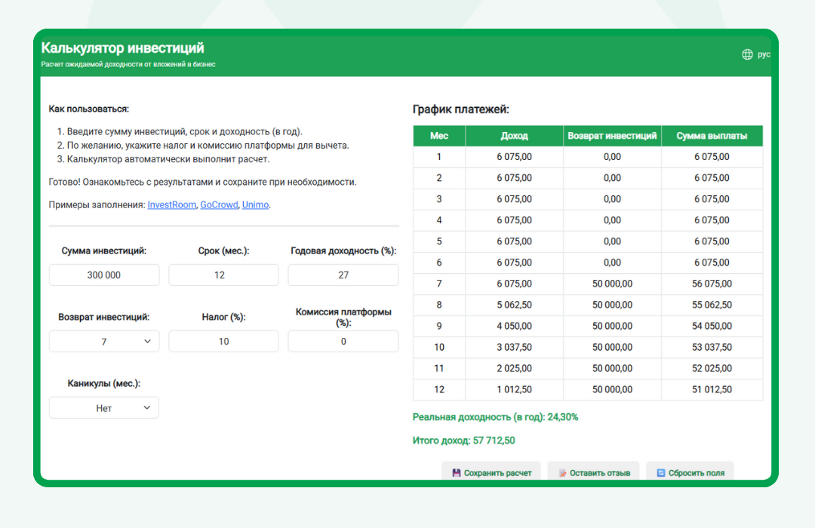Open the Возврат инвестиций dropdown
815x528 pixels.
(104, 342)
